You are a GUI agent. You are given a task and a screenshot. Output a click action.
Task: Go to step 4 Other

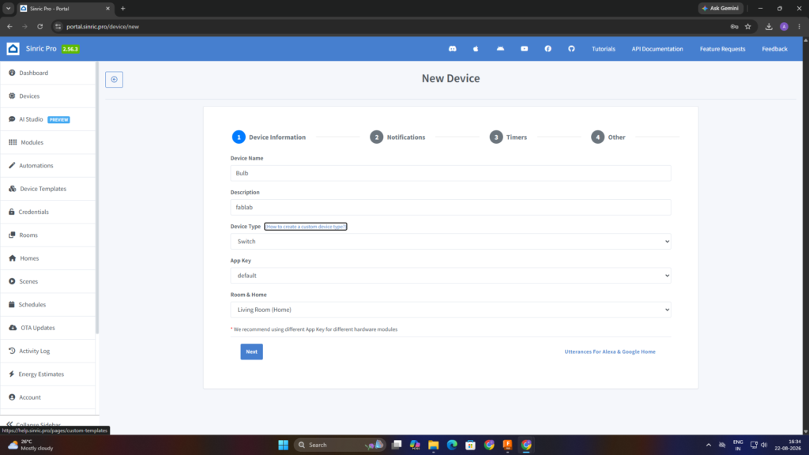[x=608, y=137]
